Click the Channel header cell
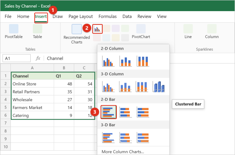This screenshot has height=155, width=235. [33, 76]
